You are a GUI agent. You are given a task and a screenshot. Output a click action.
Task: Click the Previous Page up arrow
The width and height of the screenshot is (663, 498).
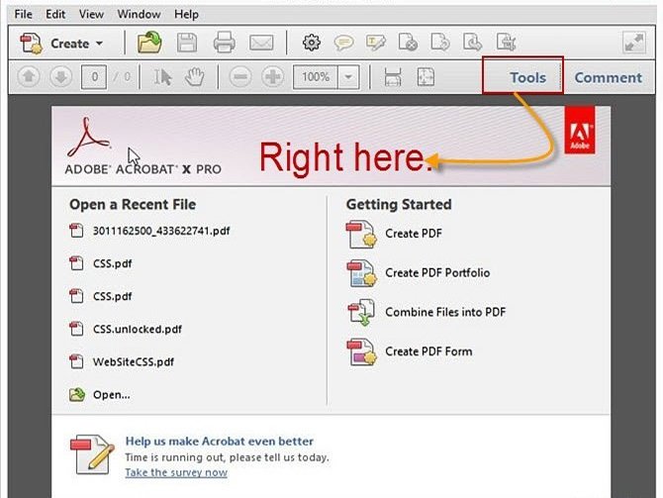click(29, 77)
